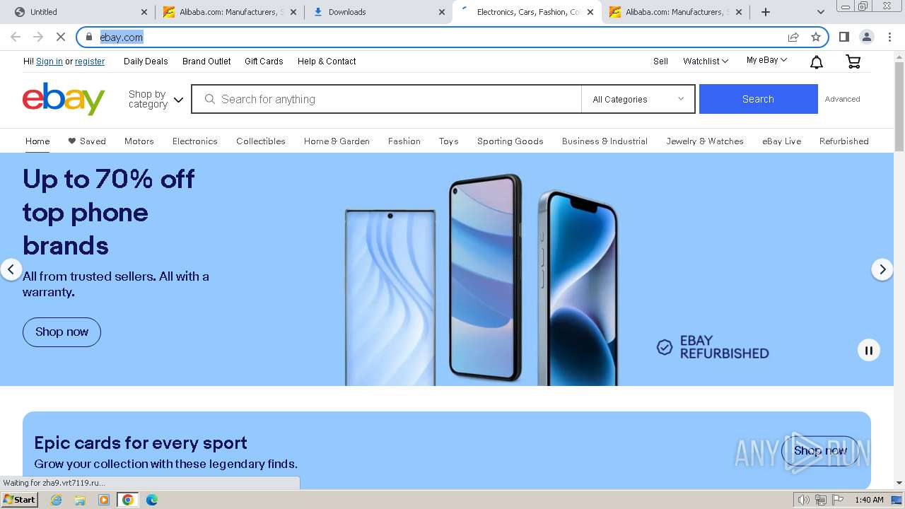This screenshot has height=509, width=905.
Task: Open Windows Start menu
Action: coord(19,500)
